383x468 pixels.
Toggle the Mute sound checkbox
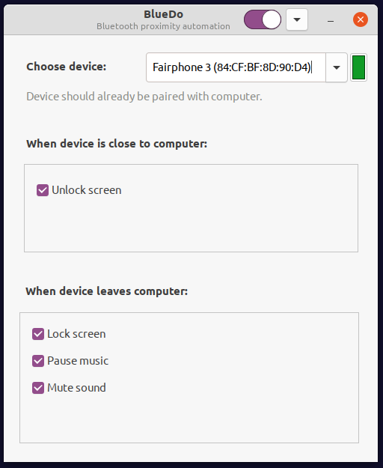click(38, 388)
